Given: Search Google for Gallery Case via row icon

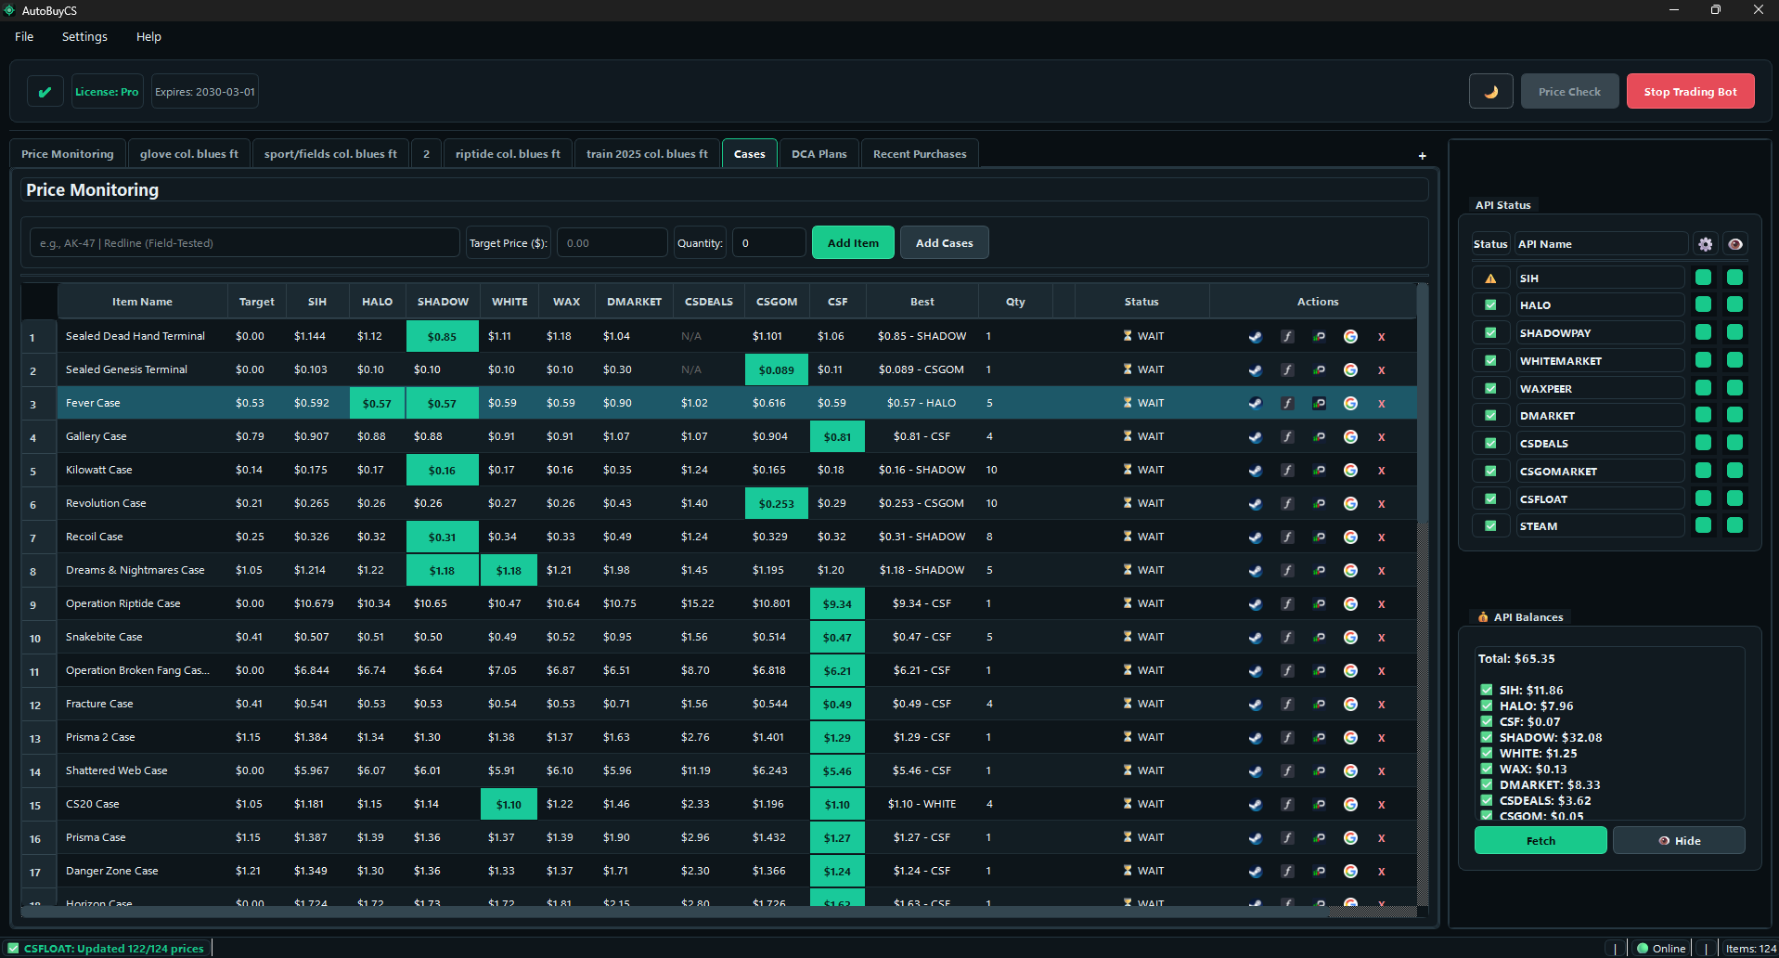Looking at the screenshot, I should (1350, 437).
